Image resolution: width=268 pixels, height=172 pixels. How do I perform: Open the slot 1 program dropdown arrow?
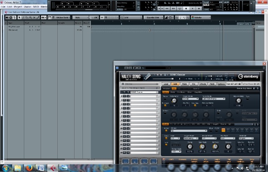(x=157, y=92)
